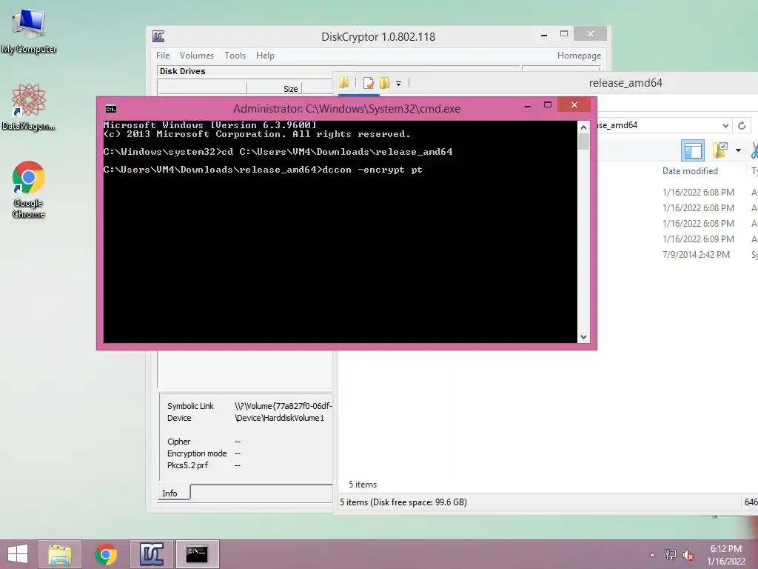Click the Explorer address bar showing release_amd64
The height and width of the screenshot is (569, 758).
[660, 125]
